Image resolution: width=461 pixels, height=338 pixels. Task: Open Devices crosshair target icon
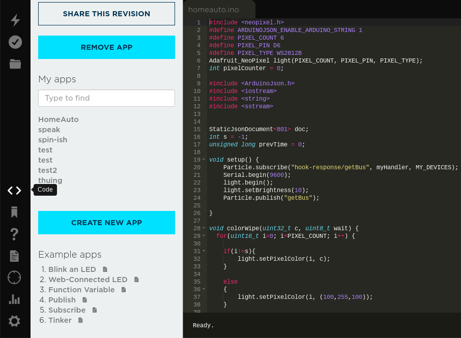14,278
